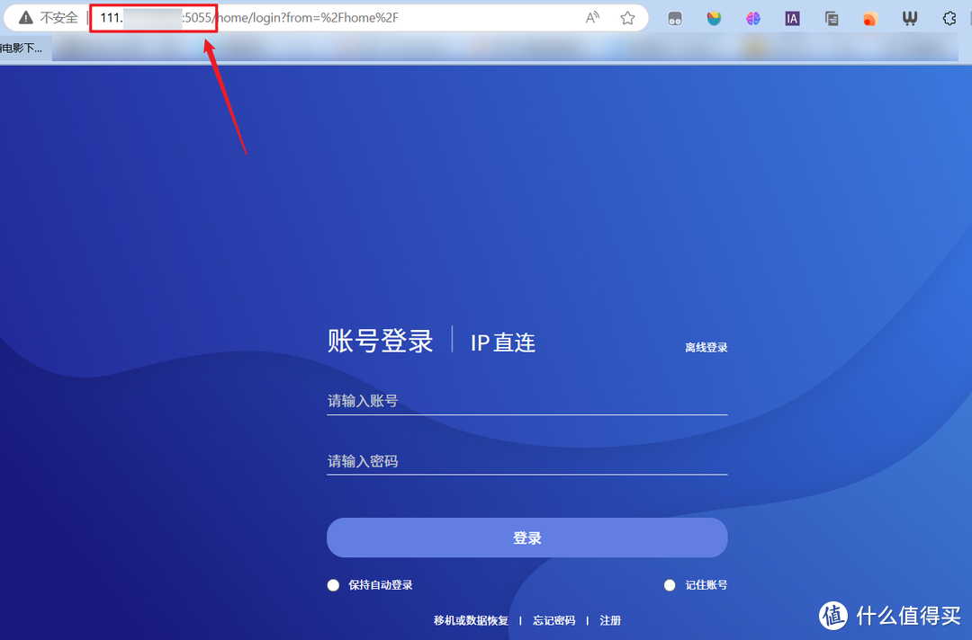Switch to IP 直连 mode
The width and height of the screenshot is (972, 640).
502,342
